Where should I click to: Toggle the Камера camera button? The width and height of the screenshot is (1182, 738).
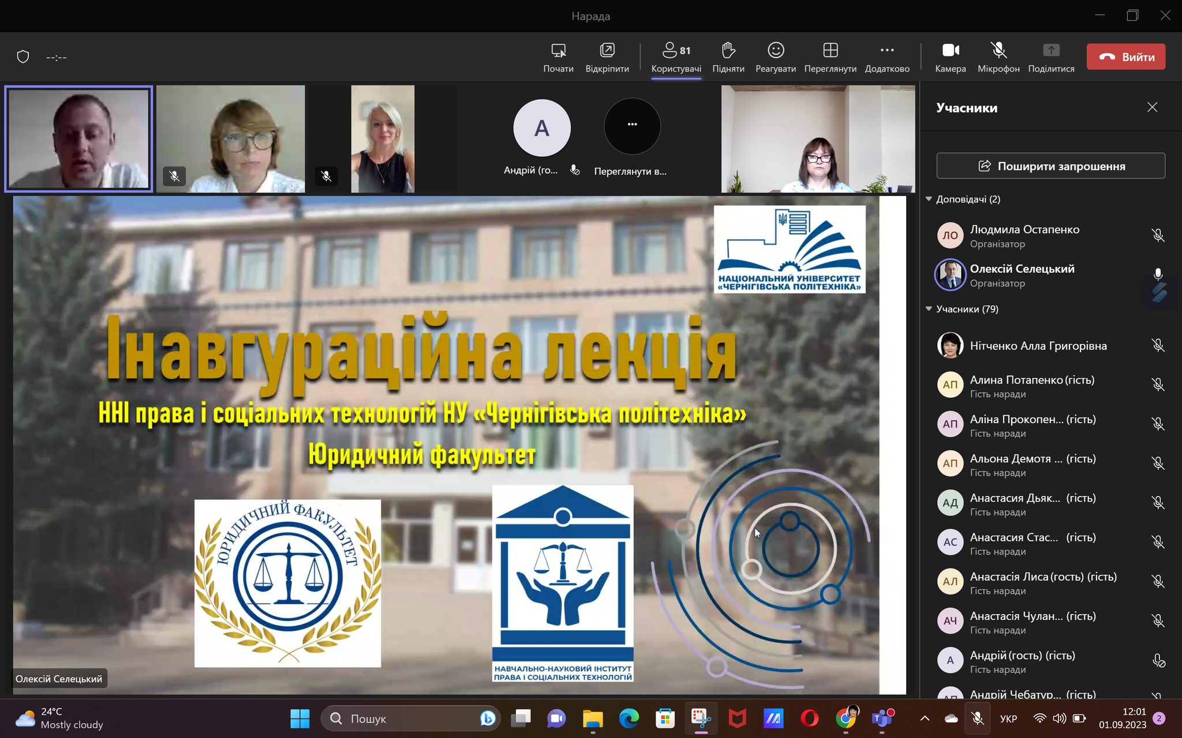950,57
